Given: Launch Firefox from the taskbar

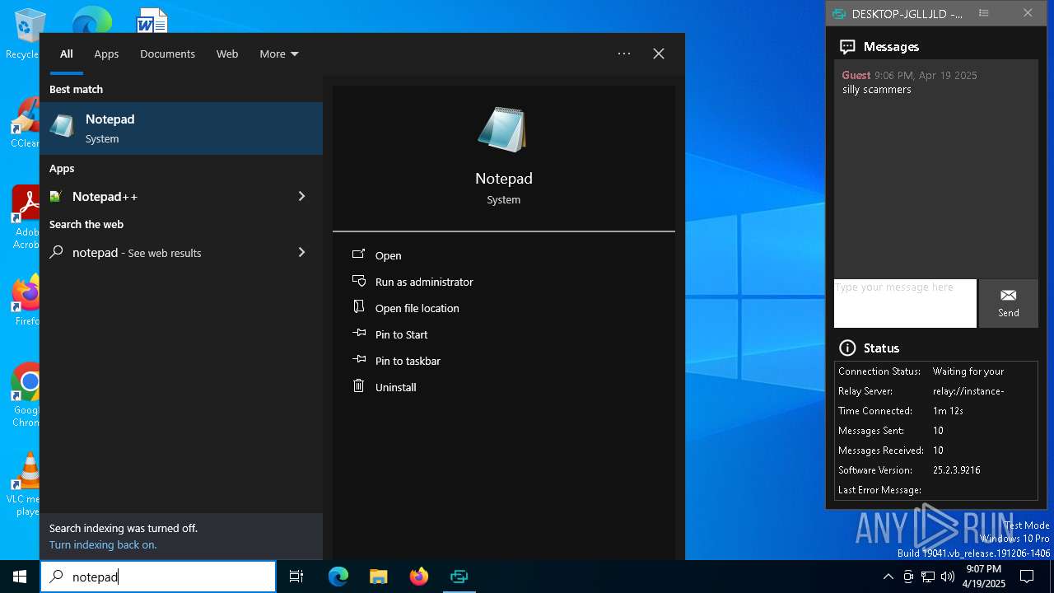Looking at the screenshot, I should [419, 577].
